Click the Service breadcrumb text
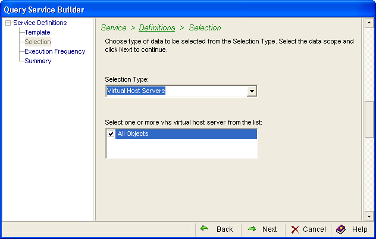 coord(114,28)
